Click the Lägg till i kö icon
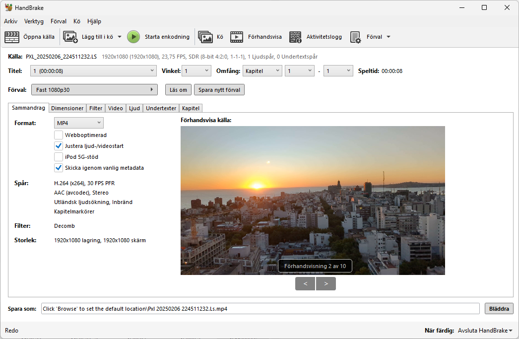 pos(70,37)
